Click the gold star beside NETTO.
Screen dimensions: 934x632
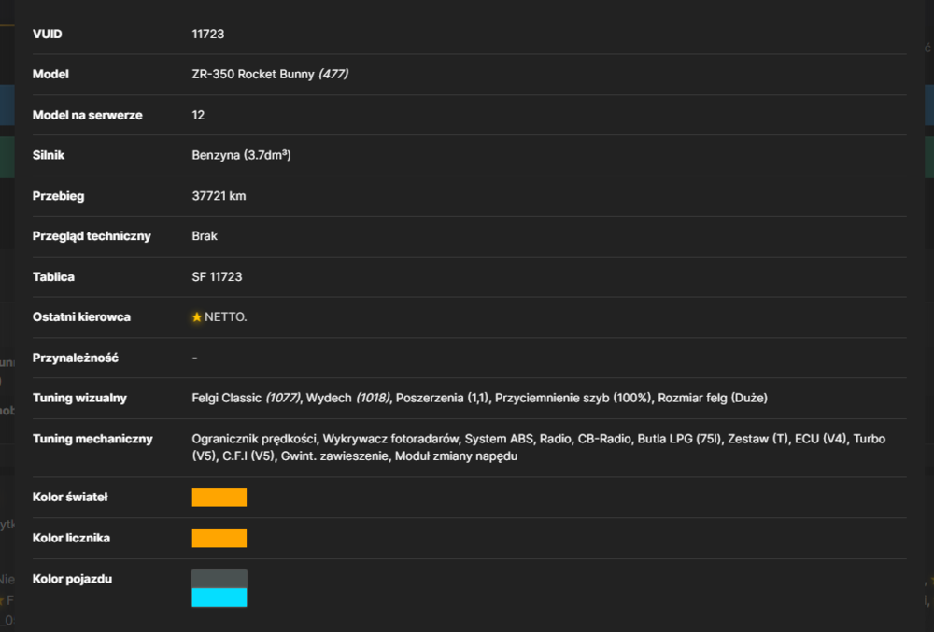coord(197,317)
